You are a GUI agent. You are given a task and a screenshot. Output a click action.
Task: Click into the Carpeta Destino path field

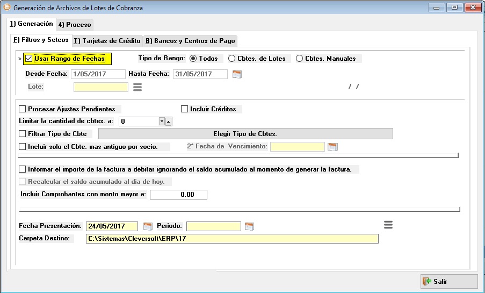click(231, 239)
